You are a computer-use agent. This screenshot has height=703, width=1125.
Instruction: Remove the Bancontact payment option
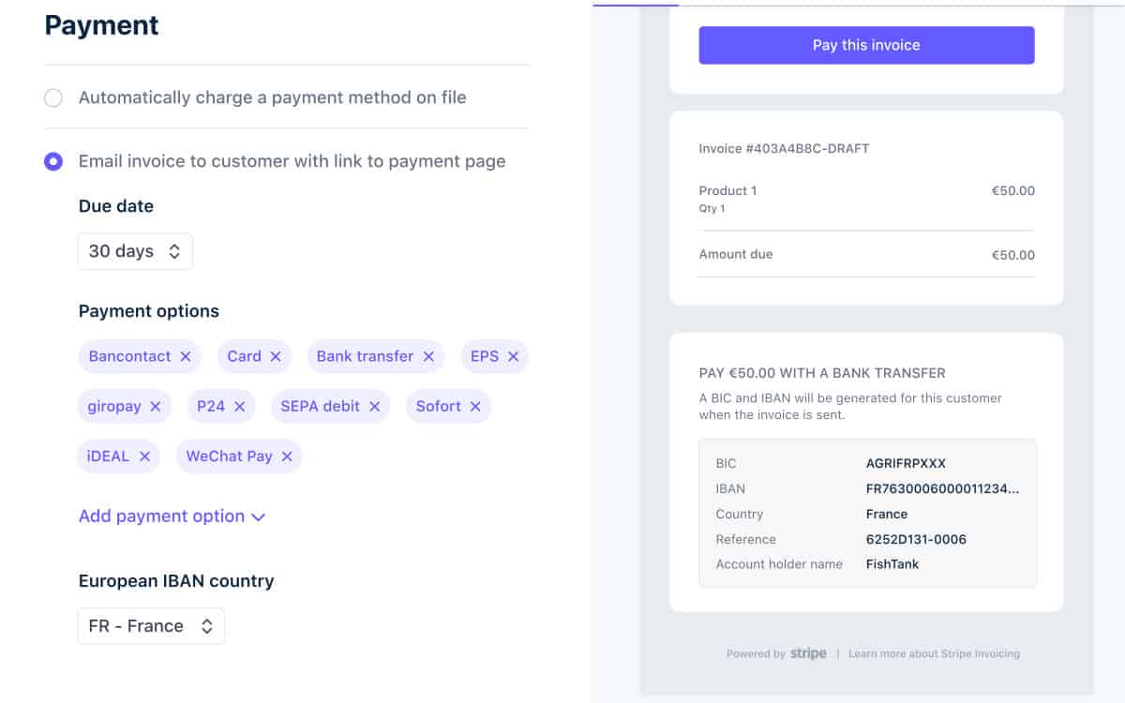coord(186,356)
